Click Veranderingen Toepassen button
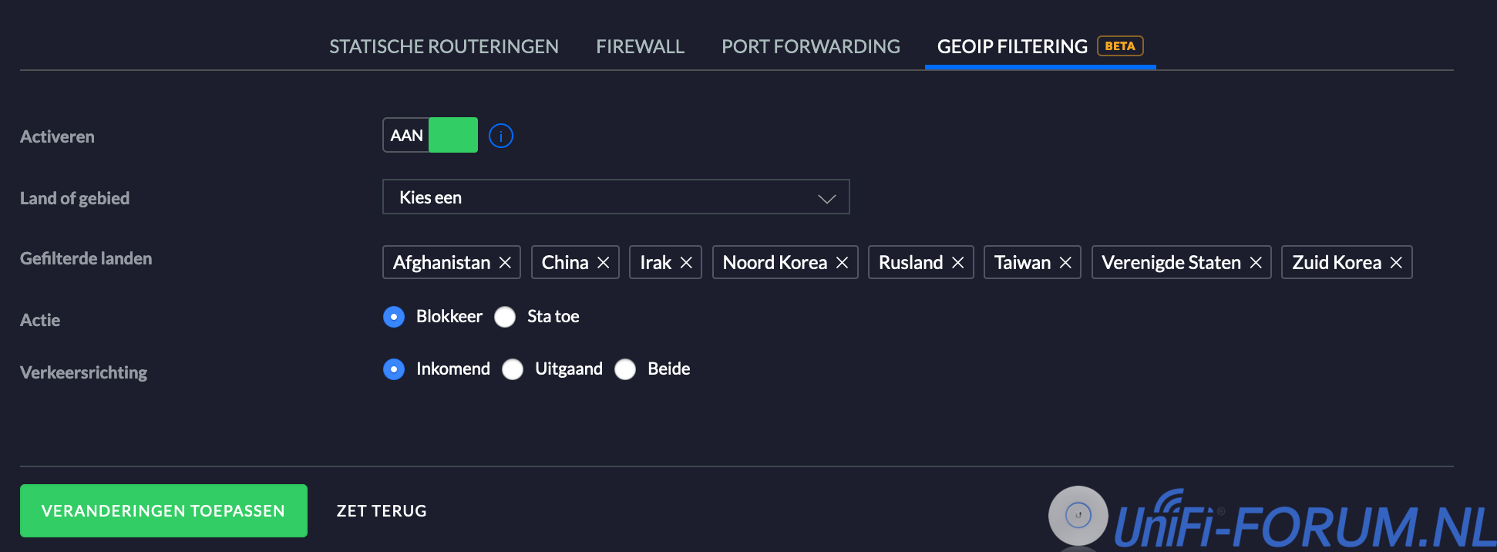The height and width of the screenshot is (552, 1497). pyautogui.click(x=163, y=510)
